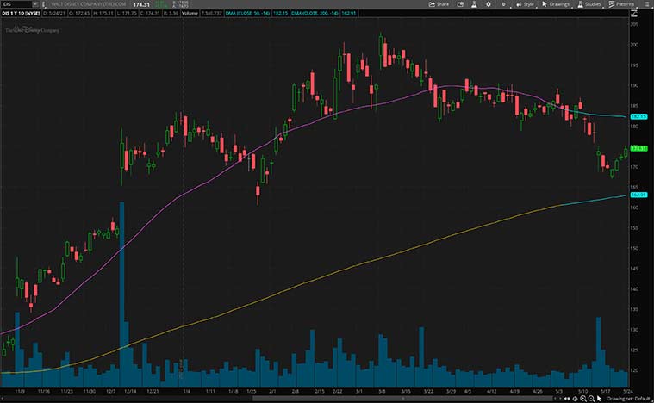The width and height of the screenshot is (654, 403).
Task: Open the Drawings menu
Action: pyautogui.click(x=554, y=4)
